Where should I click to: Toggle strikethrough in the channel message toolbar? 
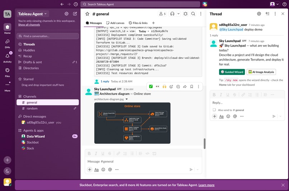tap(110, 153)
